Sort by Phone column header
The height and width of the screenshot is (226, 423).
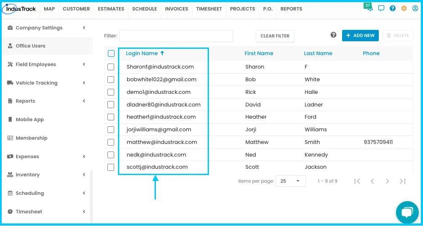point(371,53)
